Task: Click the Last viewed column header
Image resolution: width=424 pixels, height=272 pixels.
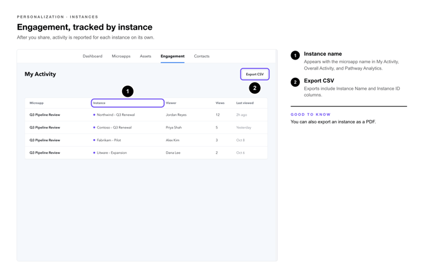Action: click(x=245, y=103)
